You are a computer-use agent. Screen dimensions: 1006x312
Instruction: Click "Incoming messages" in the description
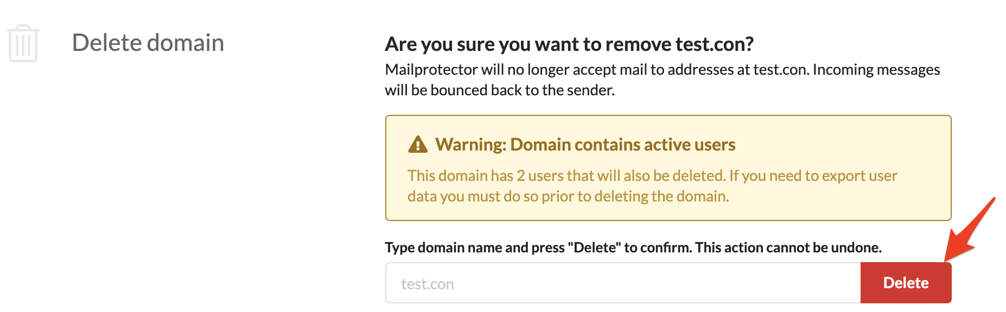click(x=876, y=70)
